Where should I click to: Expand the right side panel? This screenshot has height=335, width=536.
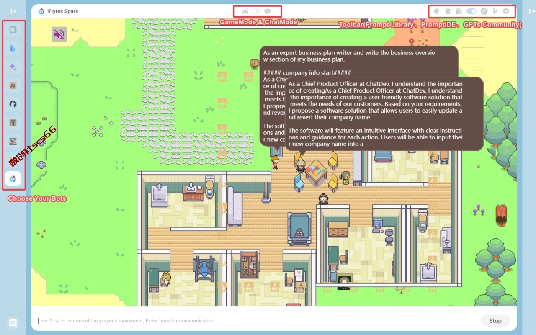click(532, 11)
